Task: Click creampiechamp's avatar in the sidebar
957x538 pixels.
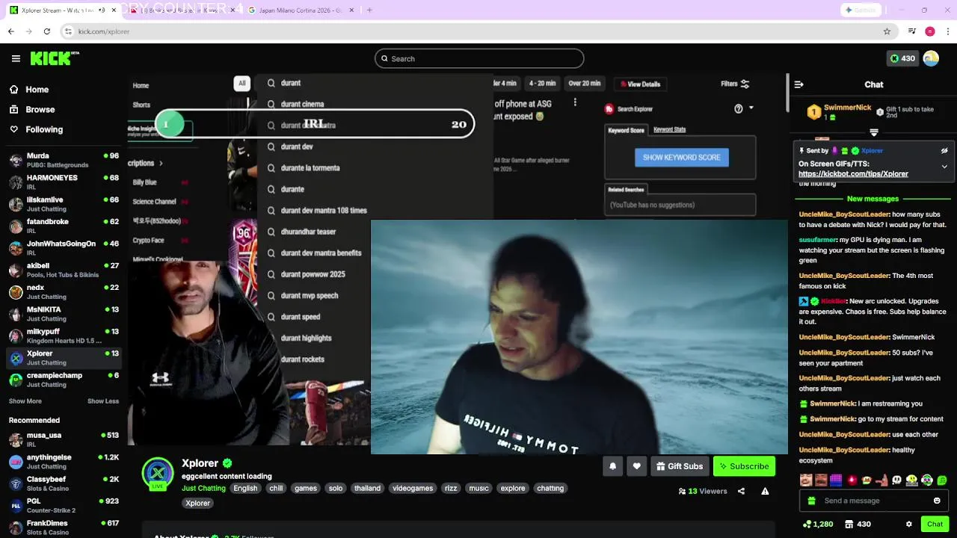Action: pos(16,380)
